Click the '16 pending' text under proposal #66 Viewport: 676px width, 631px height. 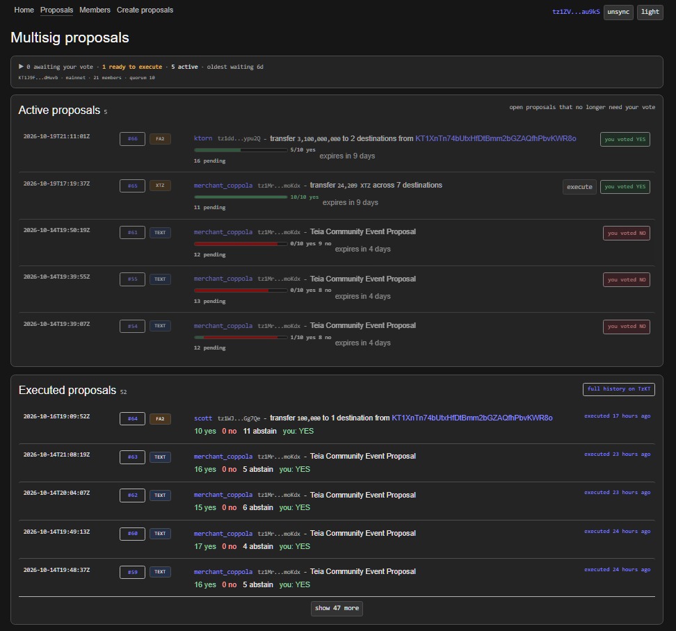coord(209,161)
